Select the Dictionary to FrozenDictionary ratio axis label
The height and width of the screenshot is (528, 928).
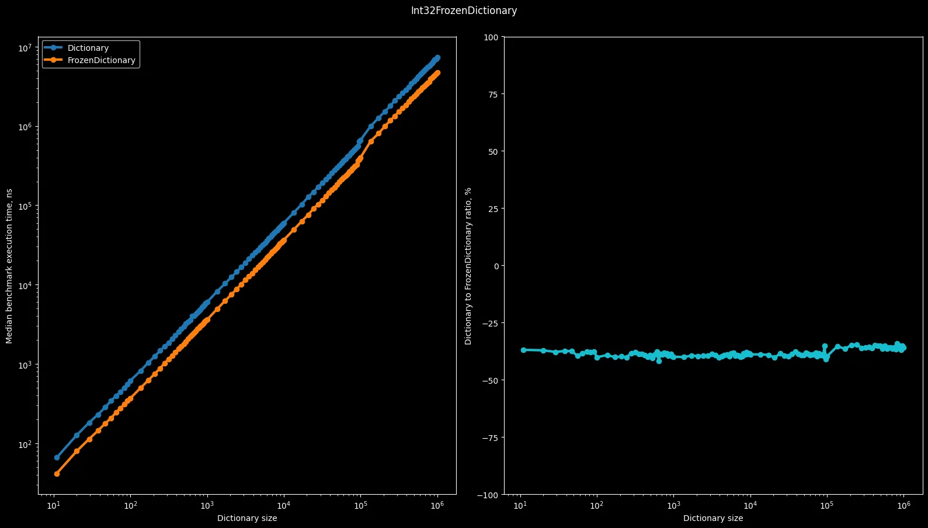click(x=468, y=266)
